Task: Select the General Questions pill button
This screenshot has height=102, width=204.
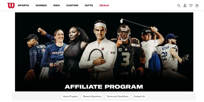Action: pos(92,97)
